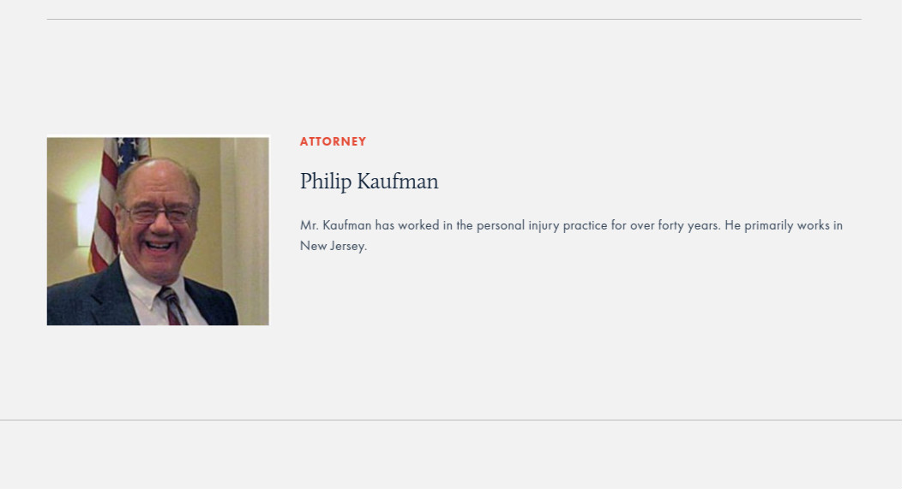Click the American flag in the photo
This screenshot has height=489, width=902.
click(108, 201)
